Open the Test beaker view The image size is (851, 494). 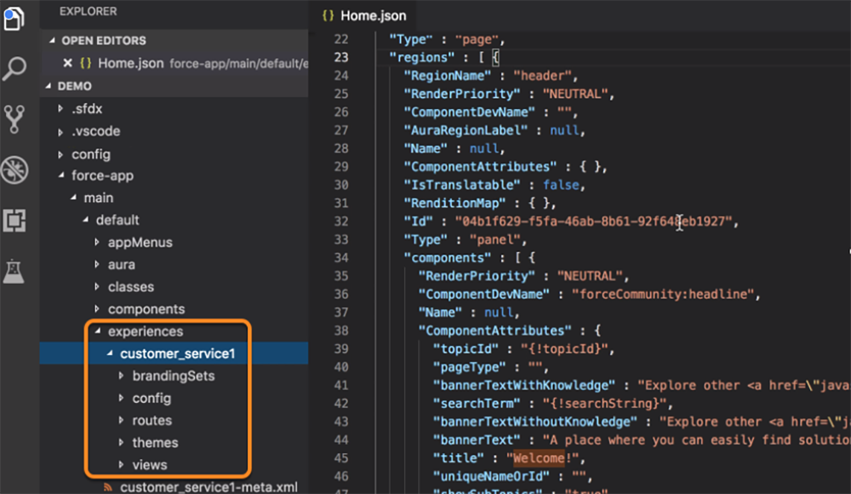[x=14, y=271]
